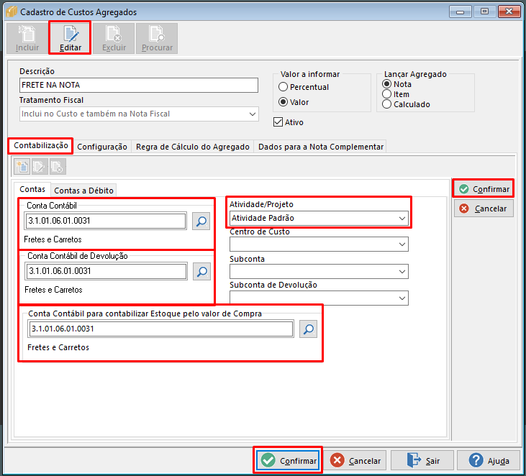This screenshot has width=526, height=476.
Task: Search Estoque pelo valor de Compra account
Action: pyautogui.click(x=308, y=329)
